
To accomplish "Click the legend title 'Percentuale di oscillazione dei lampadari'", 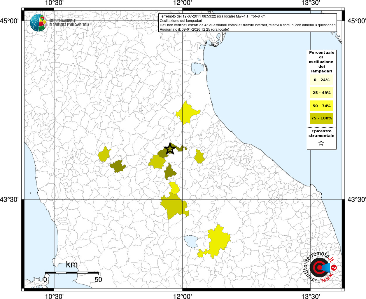I will point(321,62).
